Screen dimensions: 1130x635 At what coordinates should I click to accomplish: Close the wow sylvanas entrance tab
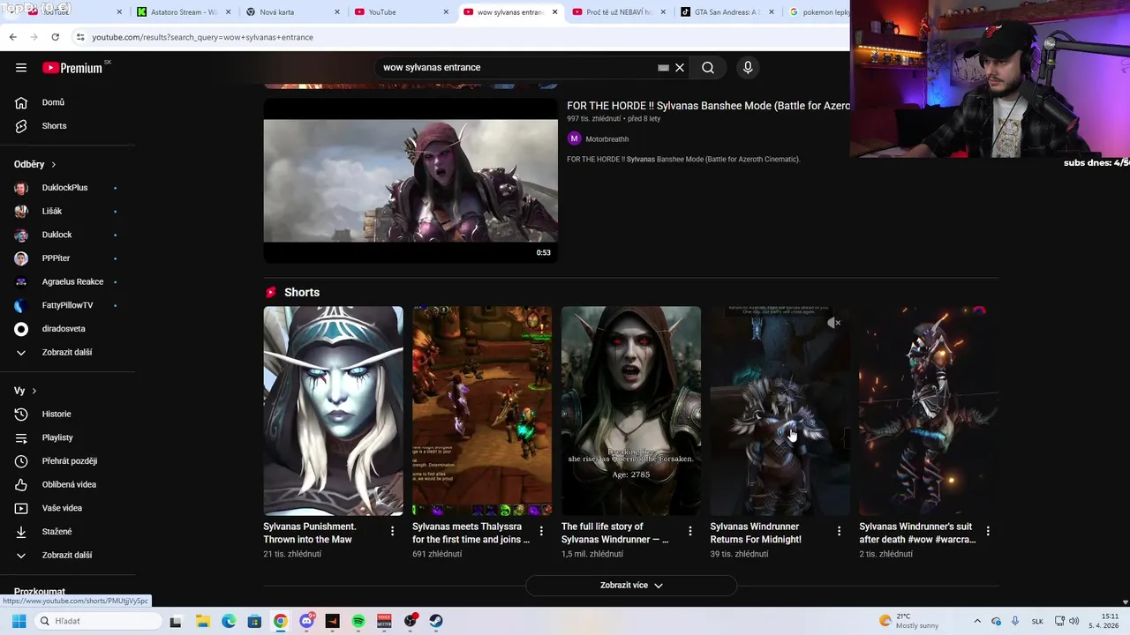click(x=554, y=12)
